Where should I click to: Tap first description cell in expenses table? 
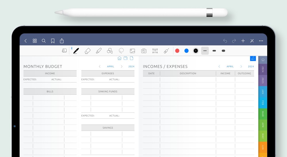point(188,79)
